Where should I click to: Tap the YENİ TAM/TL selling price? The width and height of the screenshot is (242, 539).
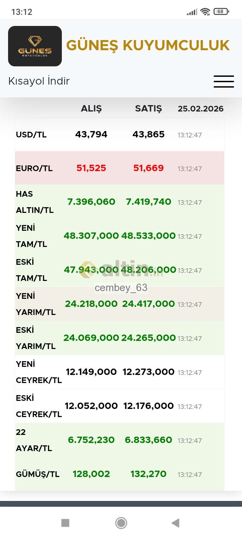(148, 236)
